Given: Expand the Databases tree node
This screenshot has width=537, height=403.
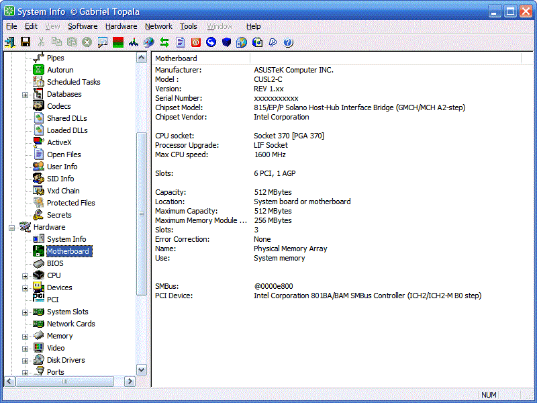Looking at the screenshot, I should 25,95.
